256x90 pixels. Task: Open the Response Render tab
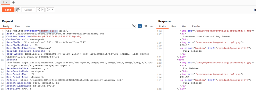tap(196, 26)
